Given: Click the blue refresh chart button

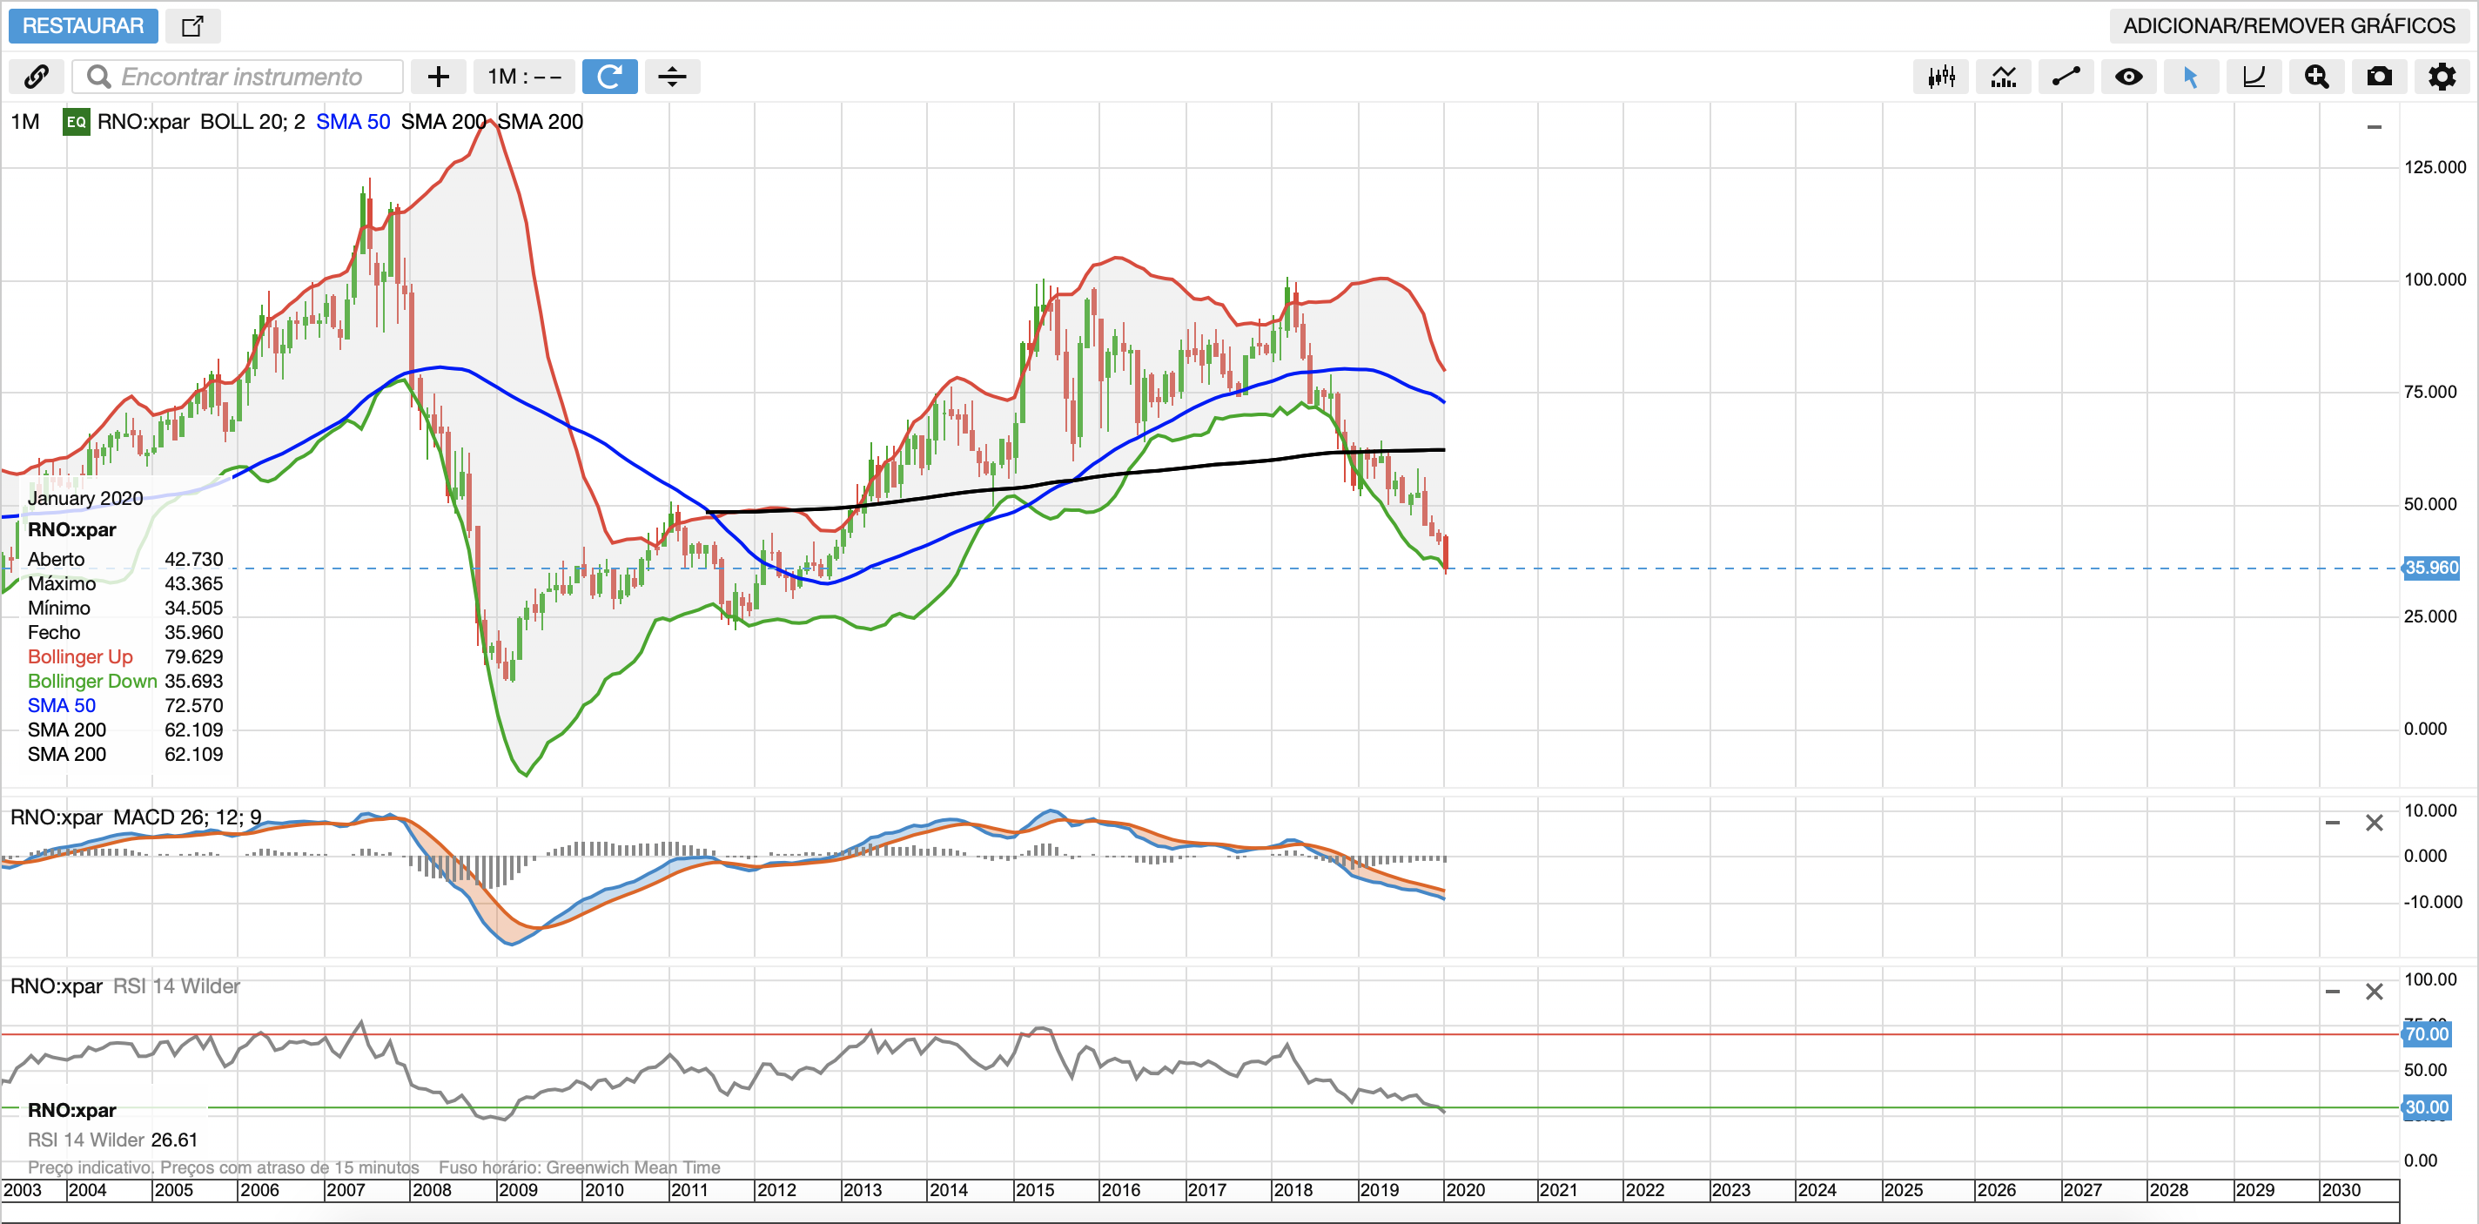Looking at the screenshot, I should coord(609,77).
